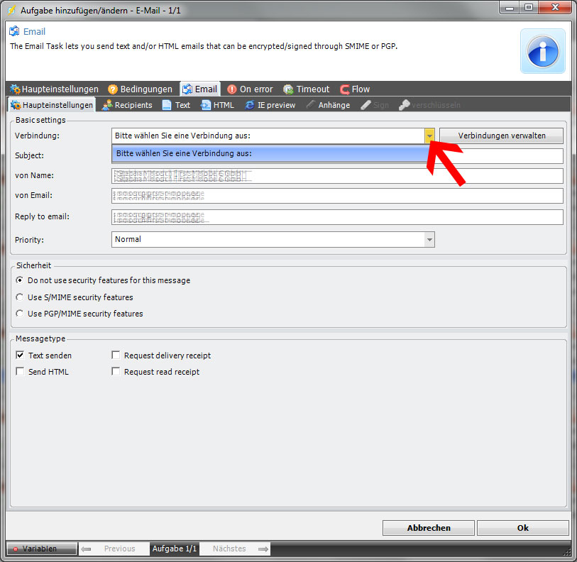The height and width of the screenshot is (562, 577).
Task: Open the Priority dropdown
Action: tap(429, 240)
